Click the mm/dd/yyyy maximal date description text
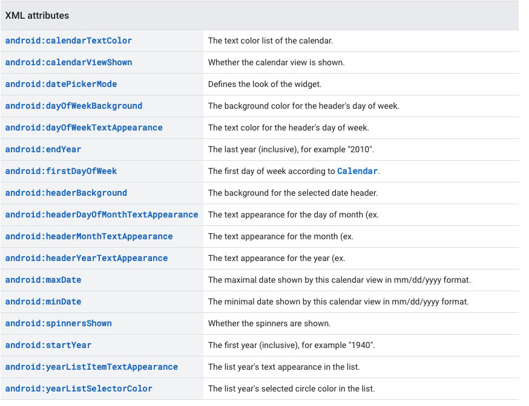The height and width of the screenshot is (406, 529). point(340,280)
